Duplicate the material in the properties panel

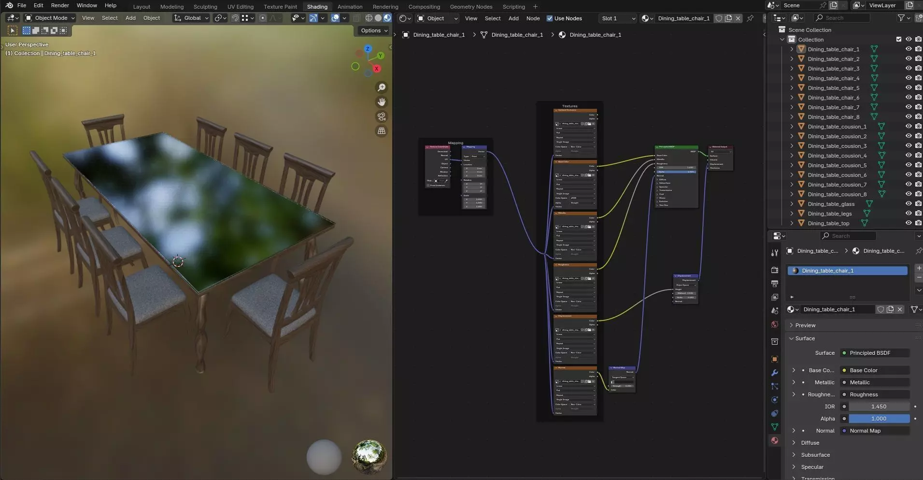coord(890,309)
